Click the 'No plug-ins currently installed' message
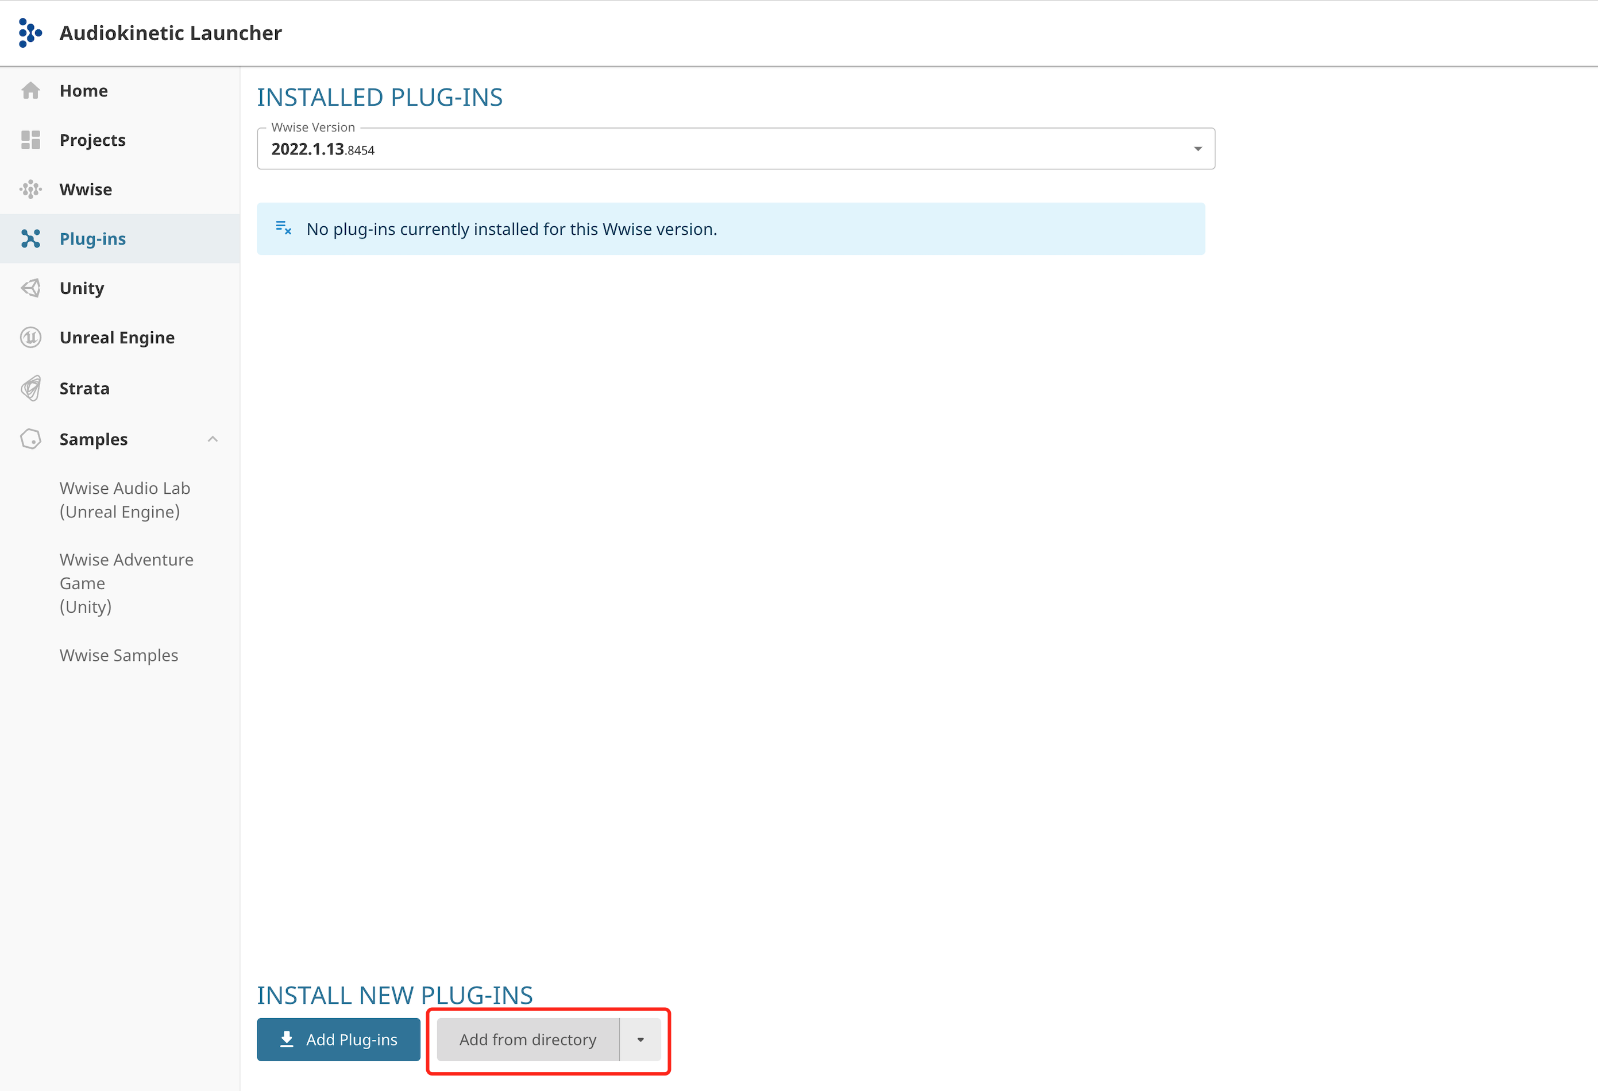The image size is (1598, 1091). [512, 229]
